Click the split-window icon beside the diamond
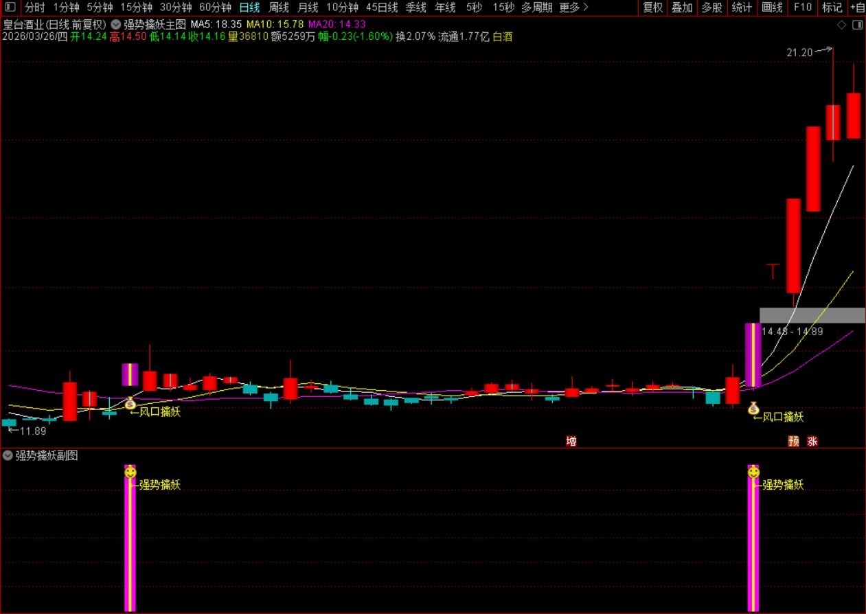The image size is (866, 614). click(x=856, y=25)
